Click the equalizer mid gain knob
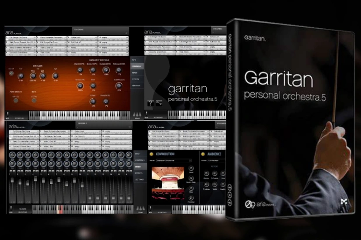 click(x=42, y=76)
